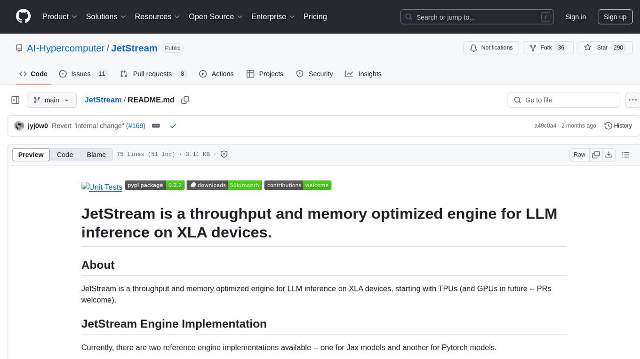Click the downloads 50k/month badge
This screenshot has width=640, height=359.
point(224,185)
